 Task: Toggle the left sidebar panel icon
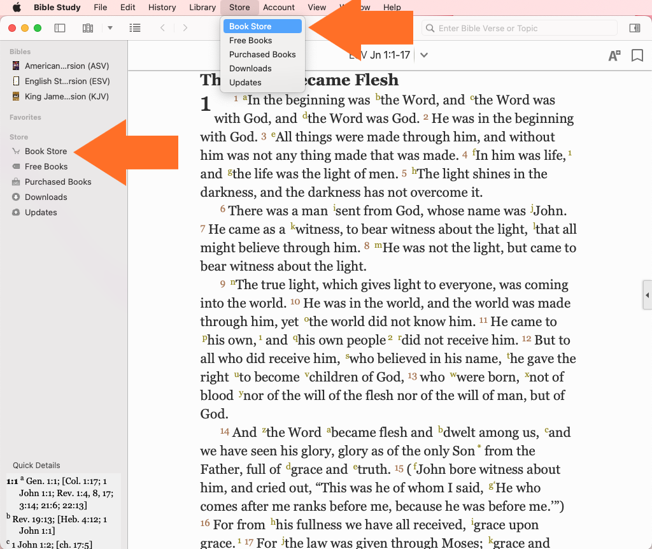tap(60, 28)
